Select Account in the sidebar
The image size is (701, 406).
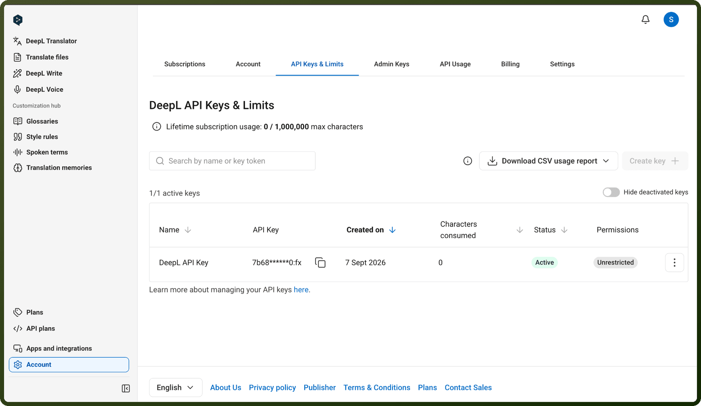69,365
